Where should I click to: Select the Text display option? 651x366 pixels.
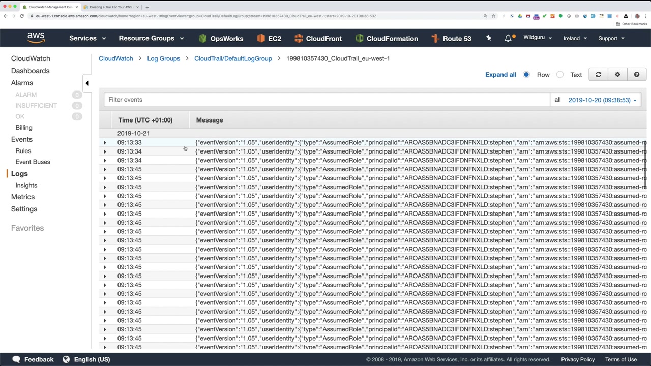tap(560, 75)
